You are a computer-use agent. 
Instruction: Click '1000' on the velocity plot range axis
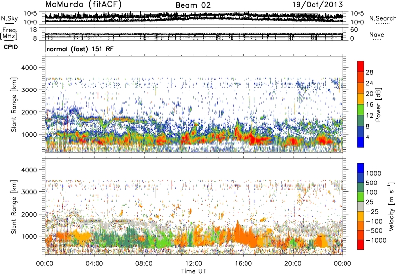pyautogui.click(x=29, y=236)
